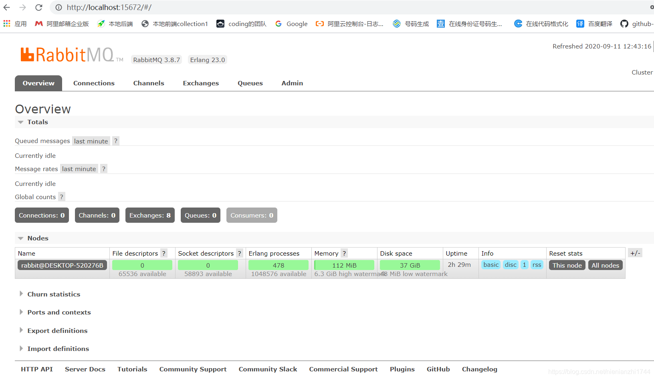Switch to the Connections tab

click(x=94, y=83)
